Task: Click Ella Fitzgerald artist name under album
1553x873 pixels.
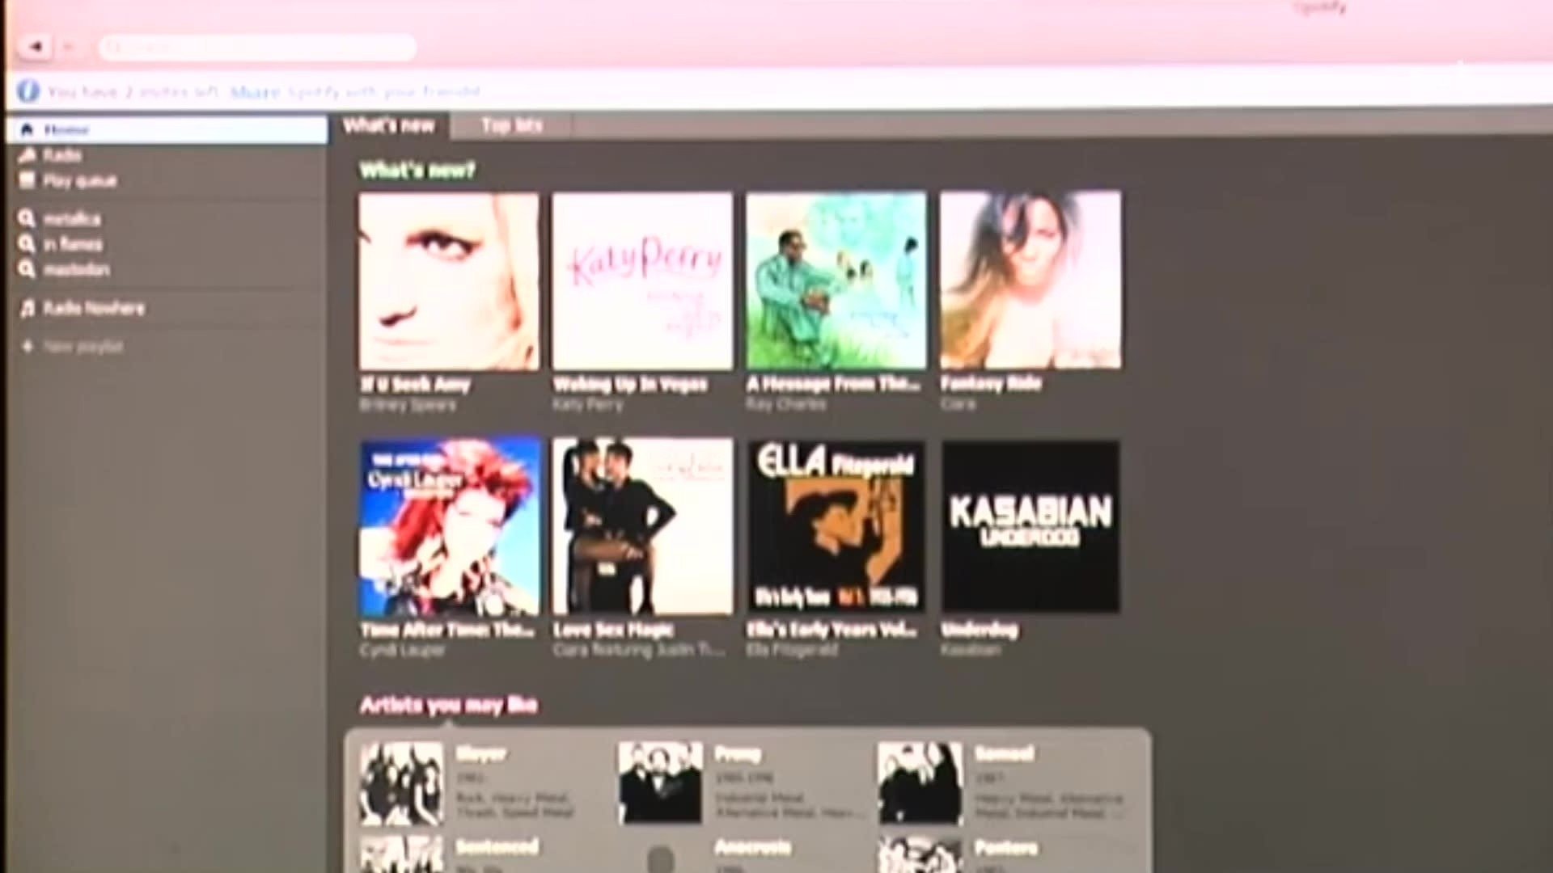Action: (x=792, y=650)
